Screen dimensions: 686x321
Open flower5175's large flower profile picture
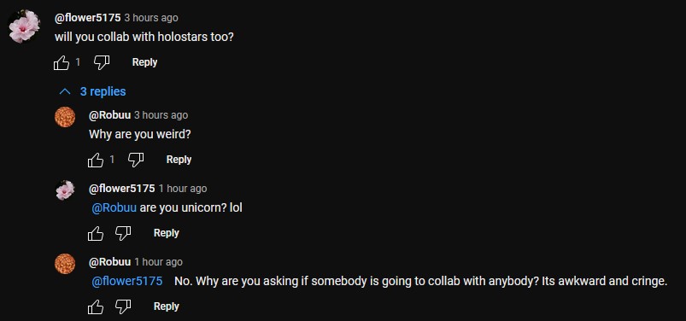click(x=24, y=26)
